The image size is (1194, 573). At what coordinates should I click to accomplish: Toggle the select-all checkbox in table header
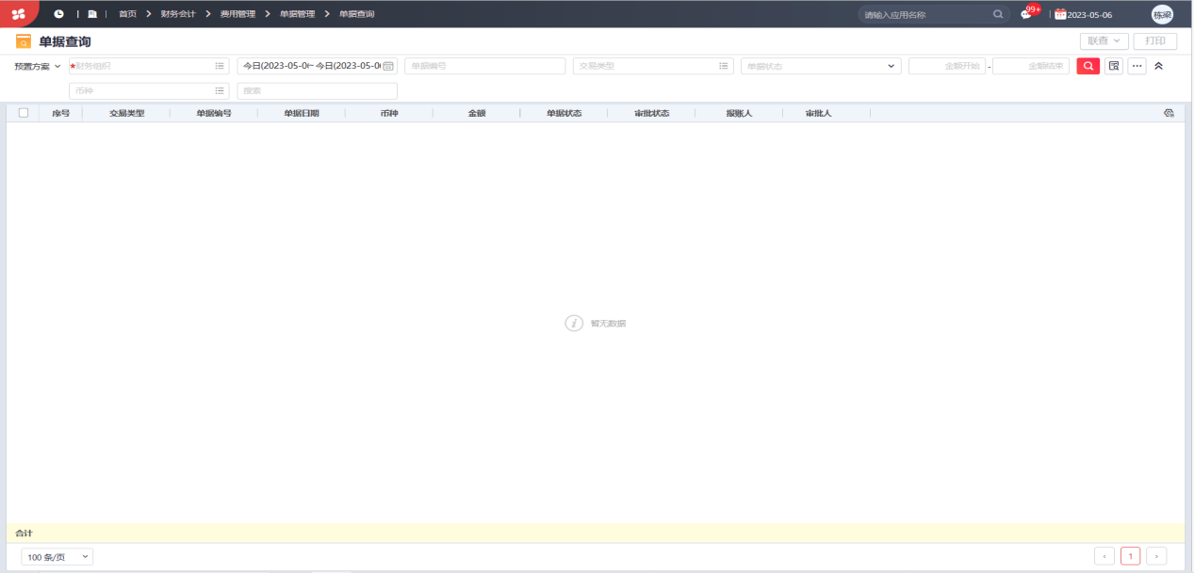24,113
